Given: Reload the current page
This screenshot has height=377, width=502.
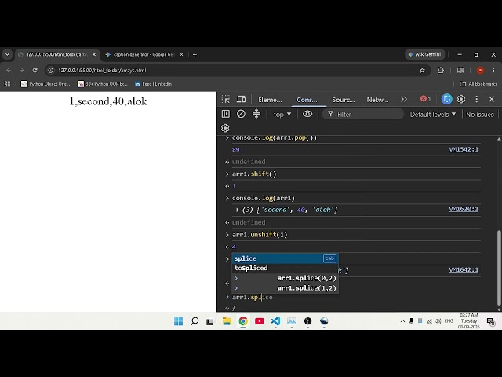Looking at the screenshot, I should [35, 70].
